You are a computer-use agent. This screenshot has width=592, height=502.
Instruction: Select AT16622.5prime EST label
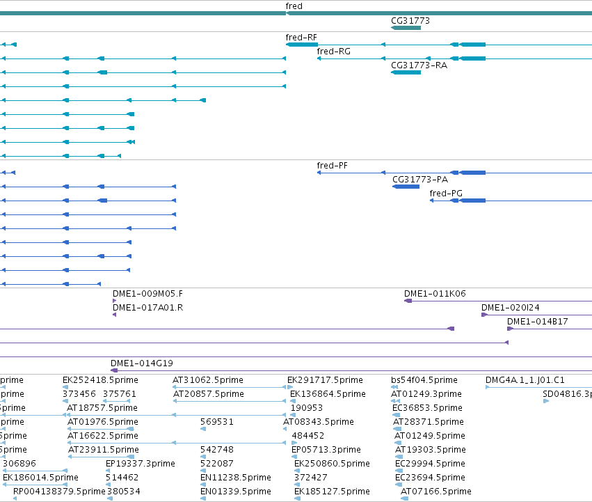pyautogui.click(x=103, y=436)
